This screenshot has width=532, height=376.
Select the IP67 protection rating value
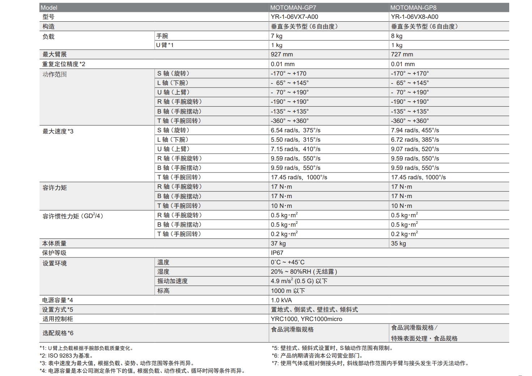[277, 253]
